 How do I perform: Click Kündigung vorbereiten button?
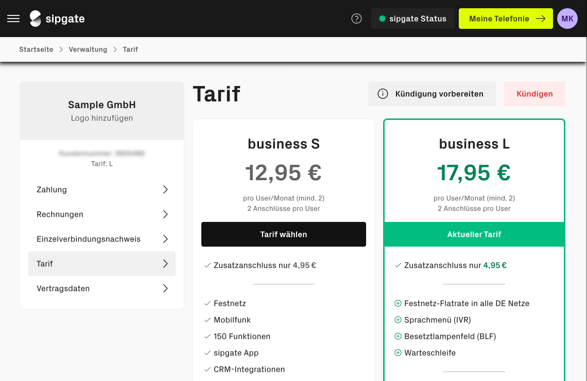[431, 94]
